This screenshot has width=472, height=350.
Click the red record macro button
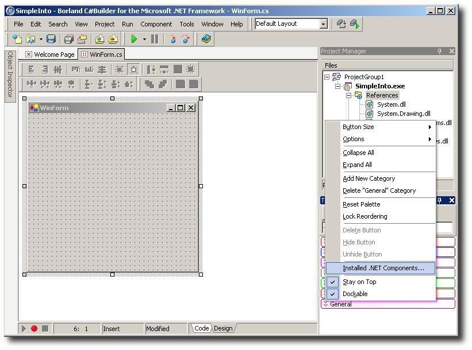(x=34, y=329)
